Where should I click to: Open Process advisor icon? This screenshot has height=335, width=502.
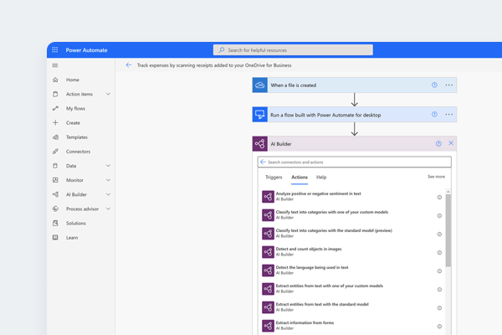tap(55, 209)
